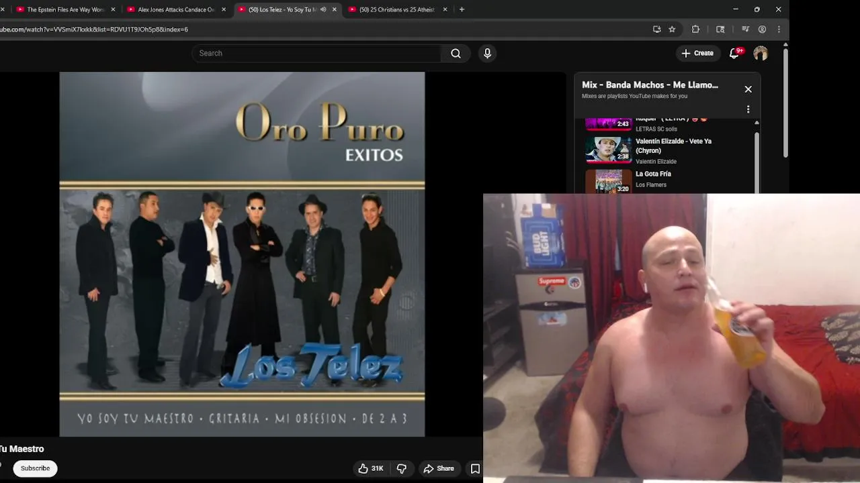
Task: Open the Valentín Elizalde Vete Ya thumbnail
Action: pyautogui.click(x=609, y=150)
